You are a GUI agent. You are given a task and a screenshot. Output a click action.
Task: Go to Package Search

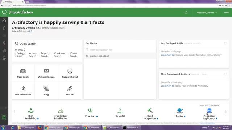21,55
